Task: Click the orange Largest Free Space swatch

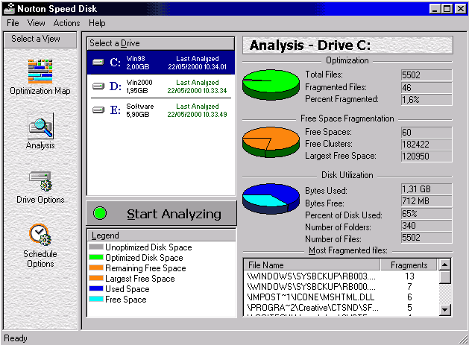Action: click(x=96, y=278)
